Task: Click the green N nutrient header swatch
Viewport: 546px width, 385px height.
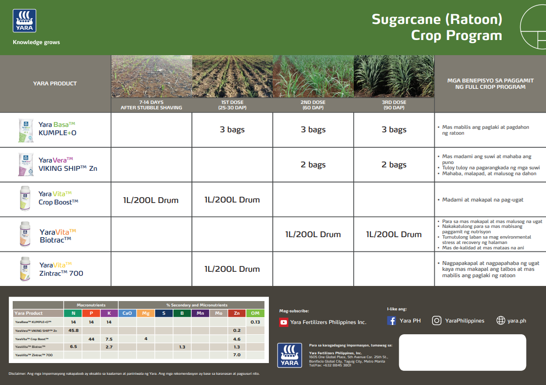Action: click(73, 313)
